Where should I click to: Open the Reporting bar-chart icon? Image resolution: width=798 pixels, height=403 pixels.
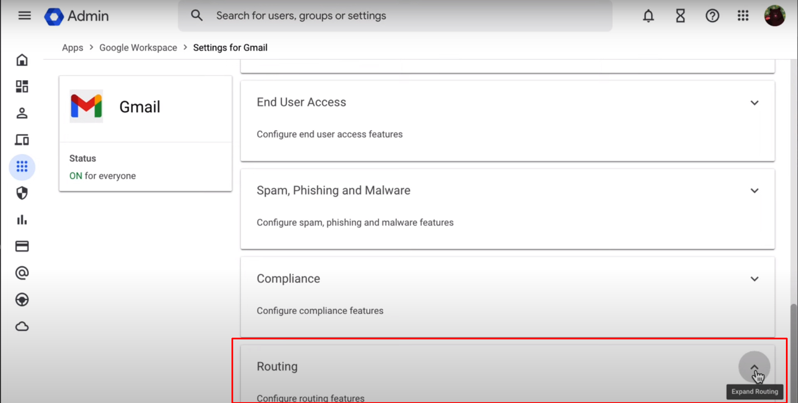22,220
